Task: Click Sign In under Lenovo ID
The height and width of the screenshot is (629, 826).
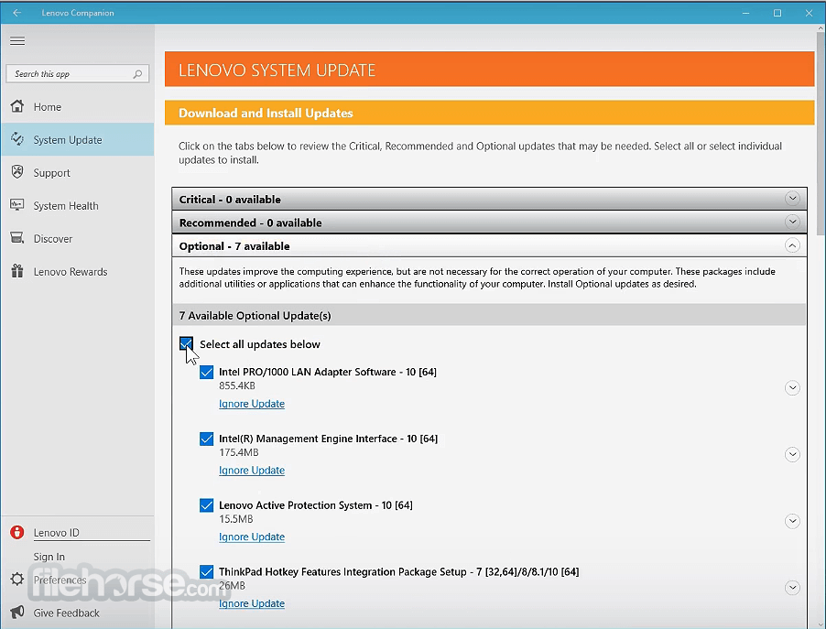Action: point(49,557)
